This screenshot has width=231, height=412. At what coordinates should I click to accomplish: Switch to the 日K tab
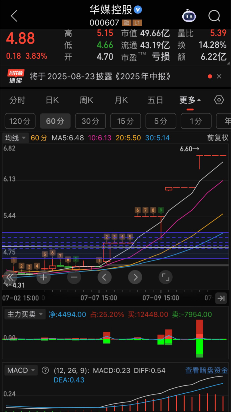click(x=52, y=100)
